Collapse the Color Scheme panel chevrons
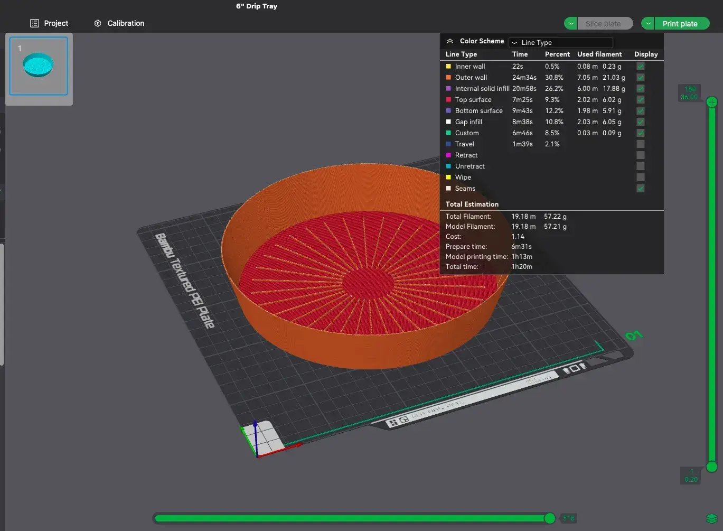The height and width of the screenshot is (531, 723). (x=450, y=41)
